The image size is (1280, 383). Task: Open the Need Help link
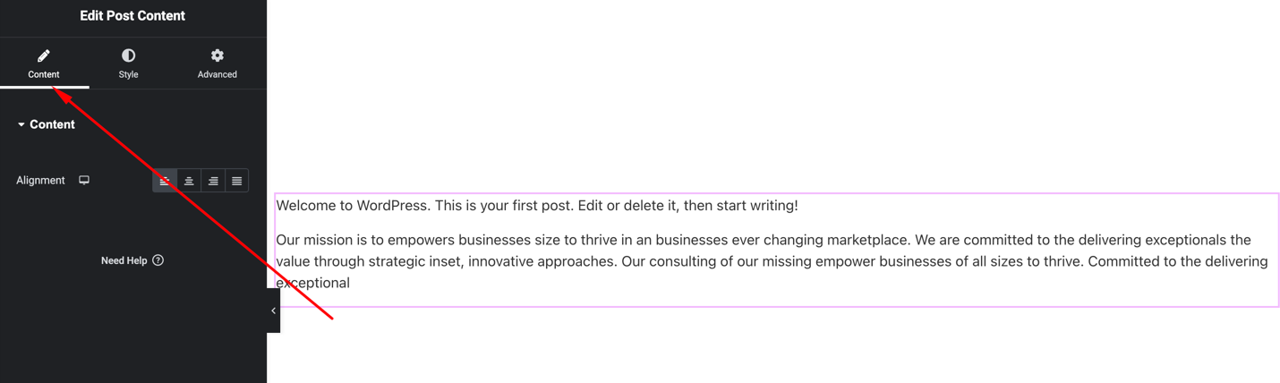click(x=124, y=260)
